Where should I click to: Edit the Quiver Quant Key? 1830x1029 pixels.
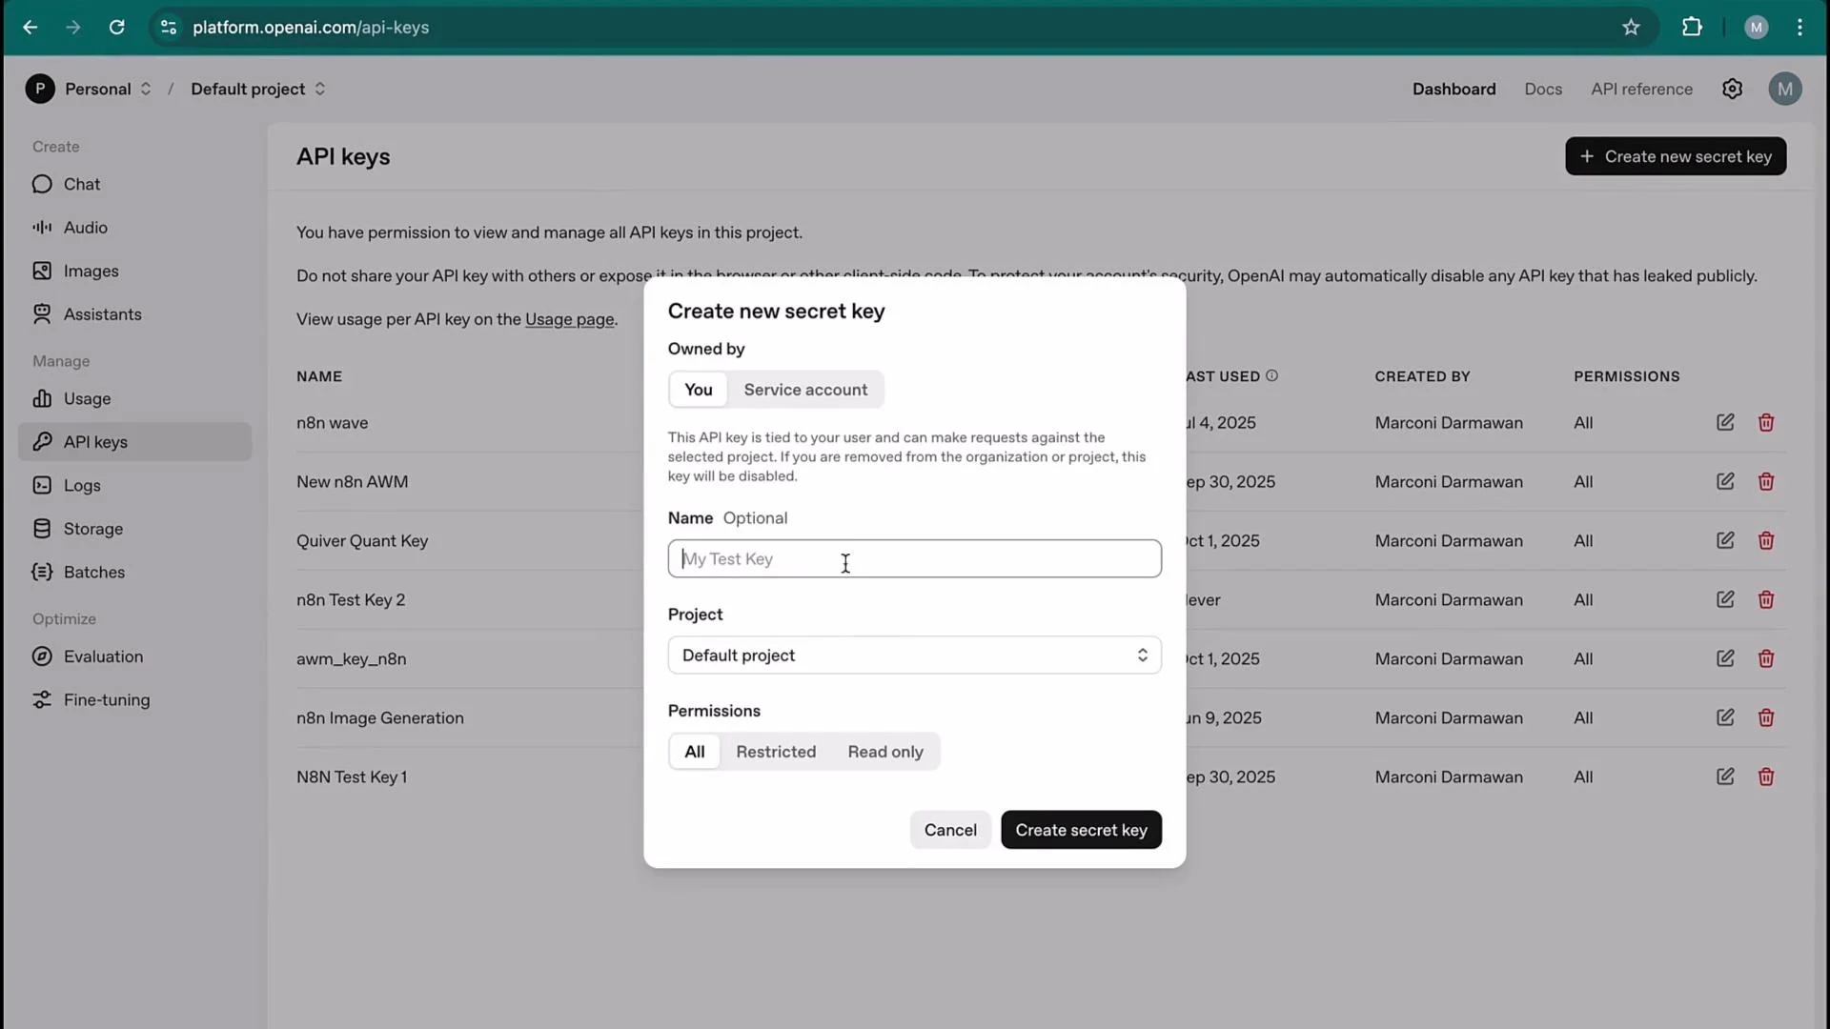pos(1725,540)
